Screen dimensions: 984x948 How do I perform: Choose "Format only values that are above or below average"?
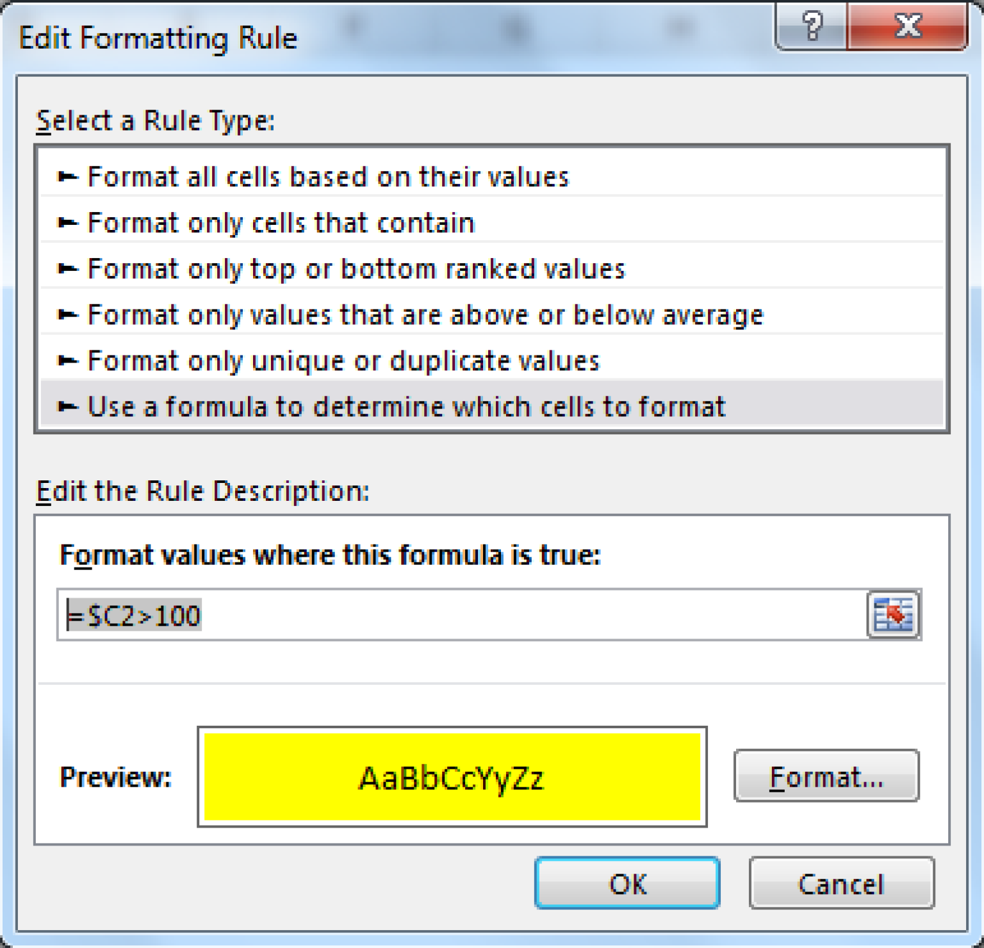[425, 315]
